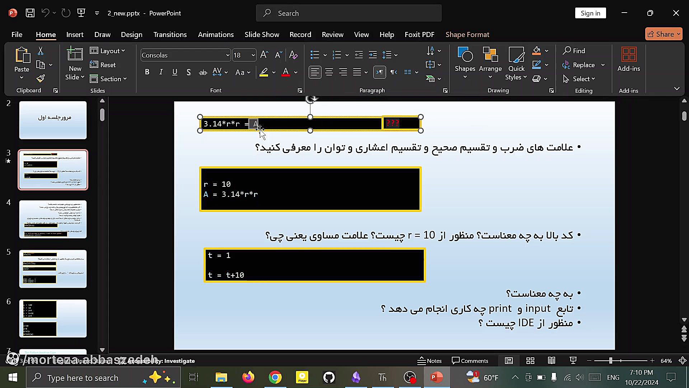Open the Transitions tab
This screenshot has width=689, height=388.
[x=170, y=34]
